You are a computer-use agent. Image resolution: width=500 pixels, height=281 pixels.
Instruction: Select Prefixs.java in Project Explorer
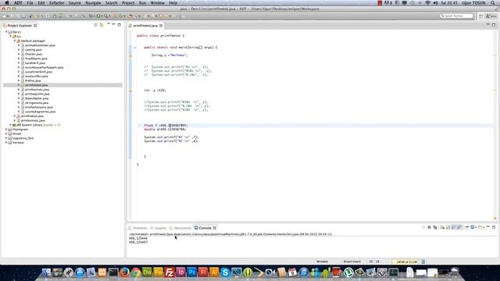click(33, 80)
